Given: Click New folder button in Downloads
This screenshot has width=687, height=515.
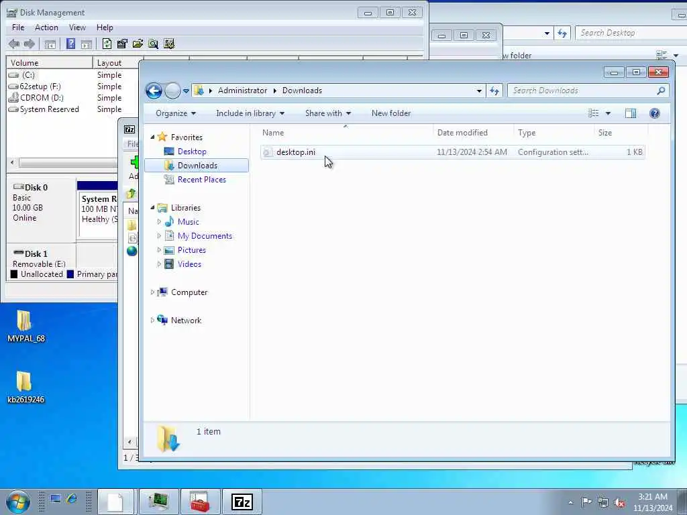Looking at the screenshot, I should pos(391,113).
